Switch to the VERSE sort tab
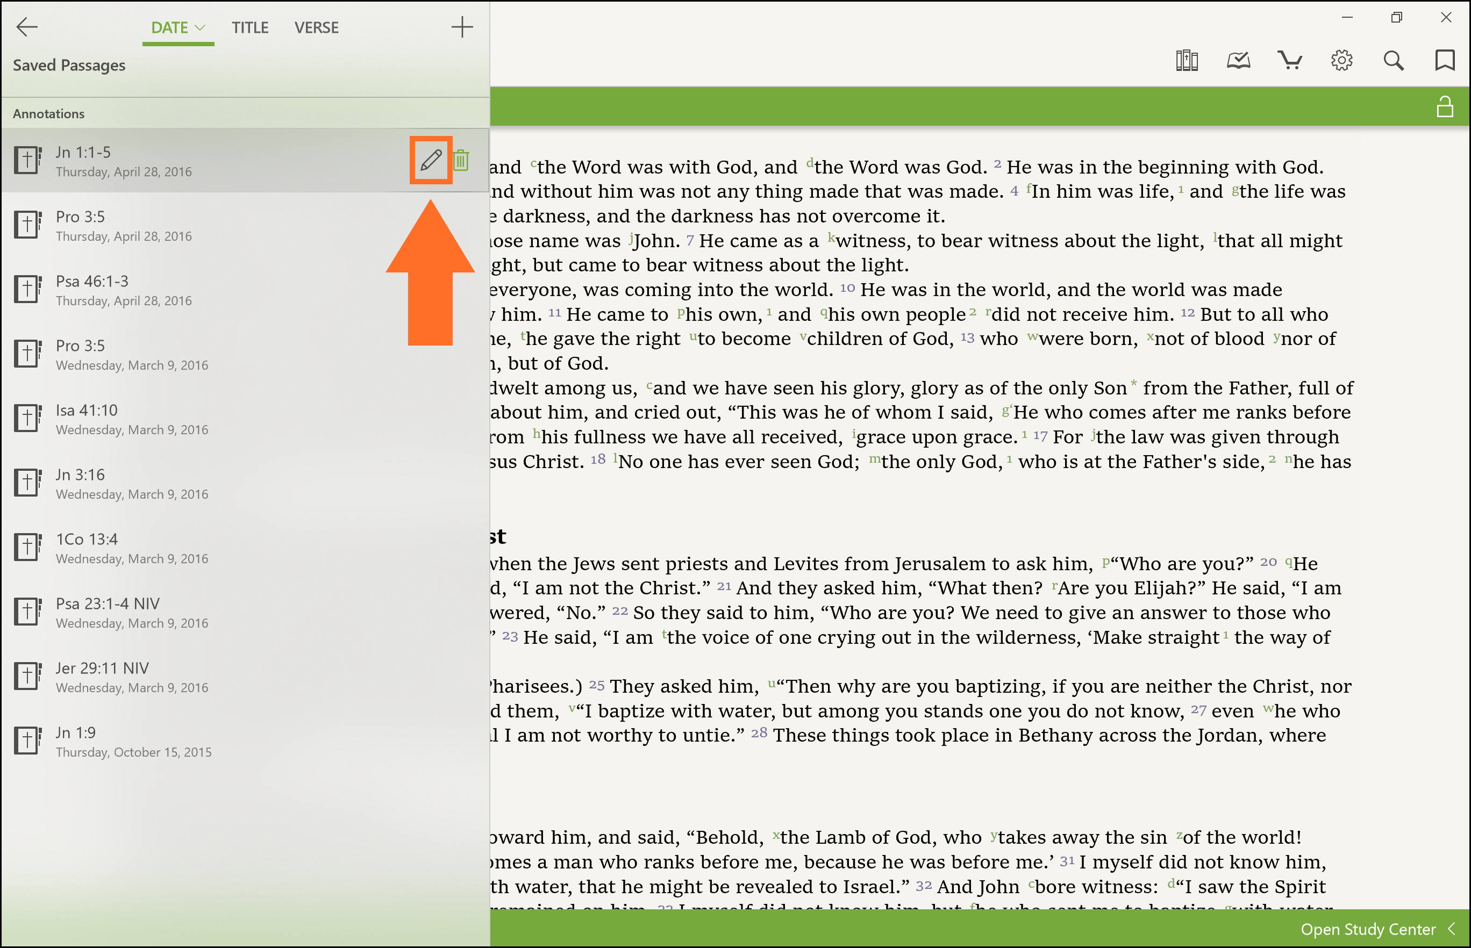Viewport: 1471px width, 948px height. tap(317, 28)
